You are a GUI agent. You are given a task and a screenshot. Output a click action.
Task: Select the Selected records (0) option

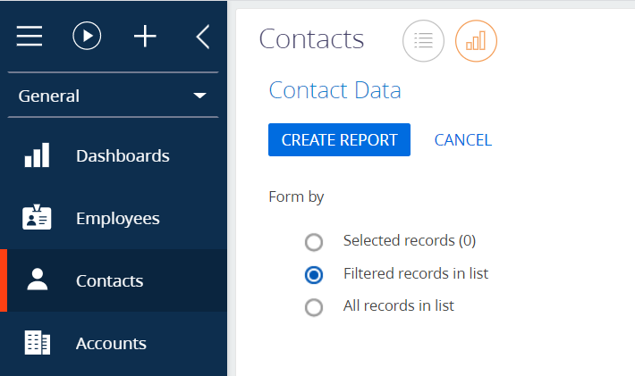point(314,242)
